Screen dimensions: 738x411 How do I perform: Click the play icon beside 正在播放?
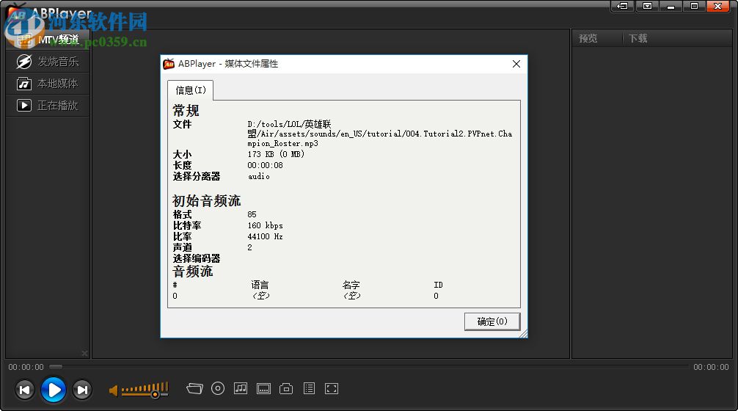(x=24, y=106)
